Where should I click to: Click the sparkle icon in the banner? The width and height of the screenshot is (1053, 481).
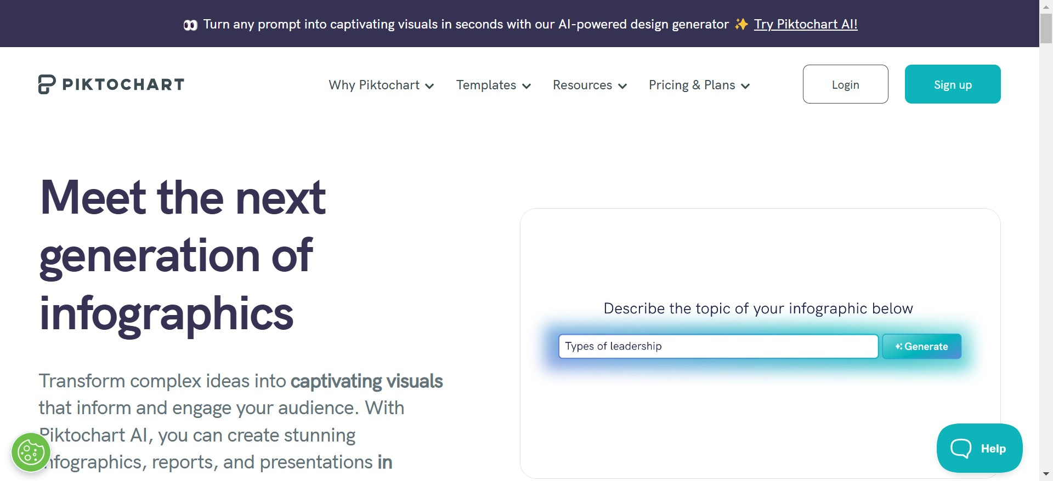pyautogui.click(x=741, y=24)
